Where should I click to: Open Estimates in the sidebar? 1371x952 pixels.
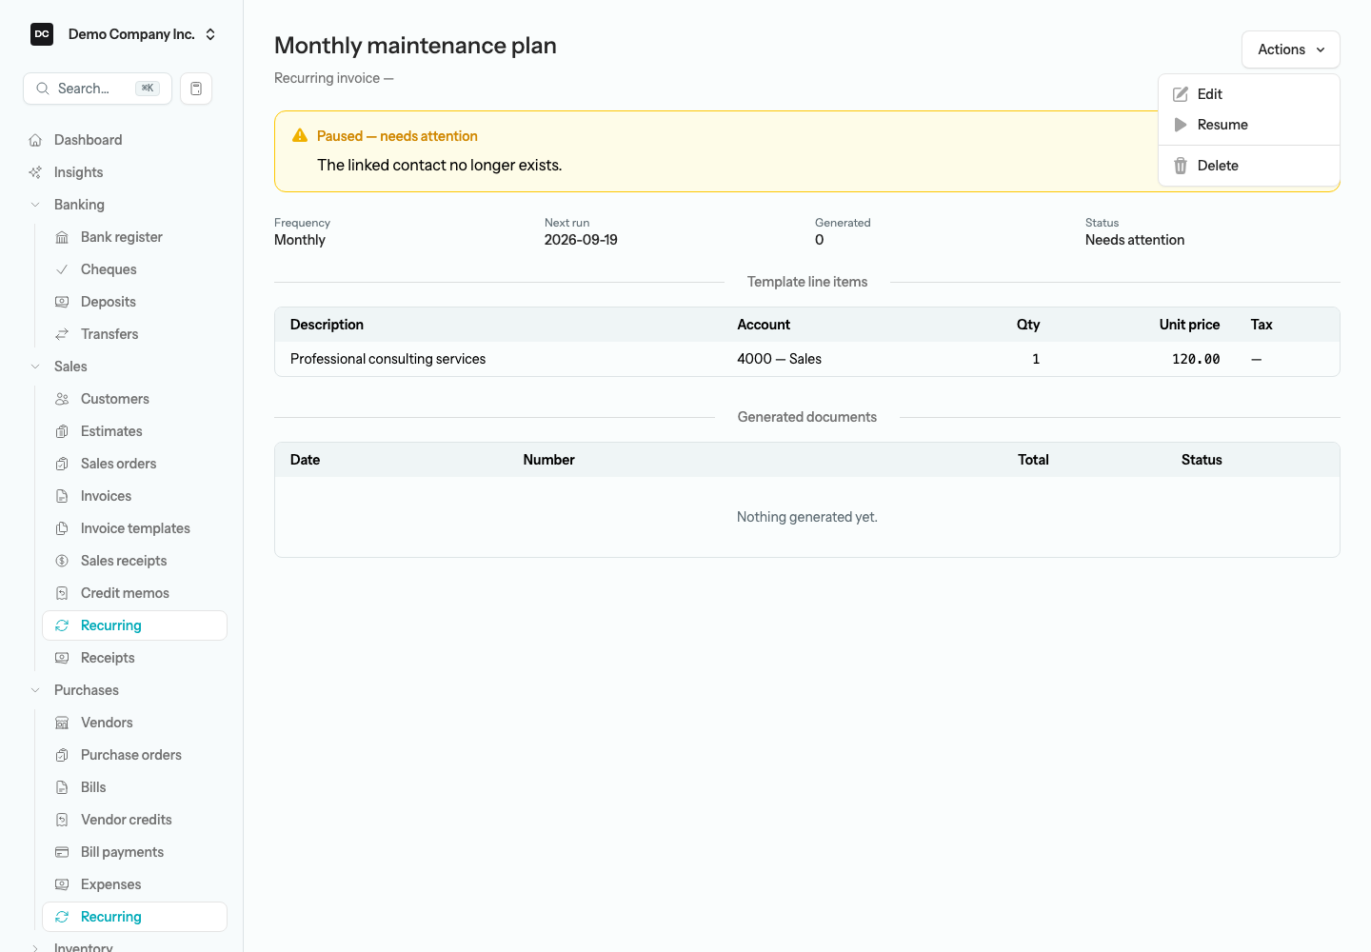tap(134, 431)
